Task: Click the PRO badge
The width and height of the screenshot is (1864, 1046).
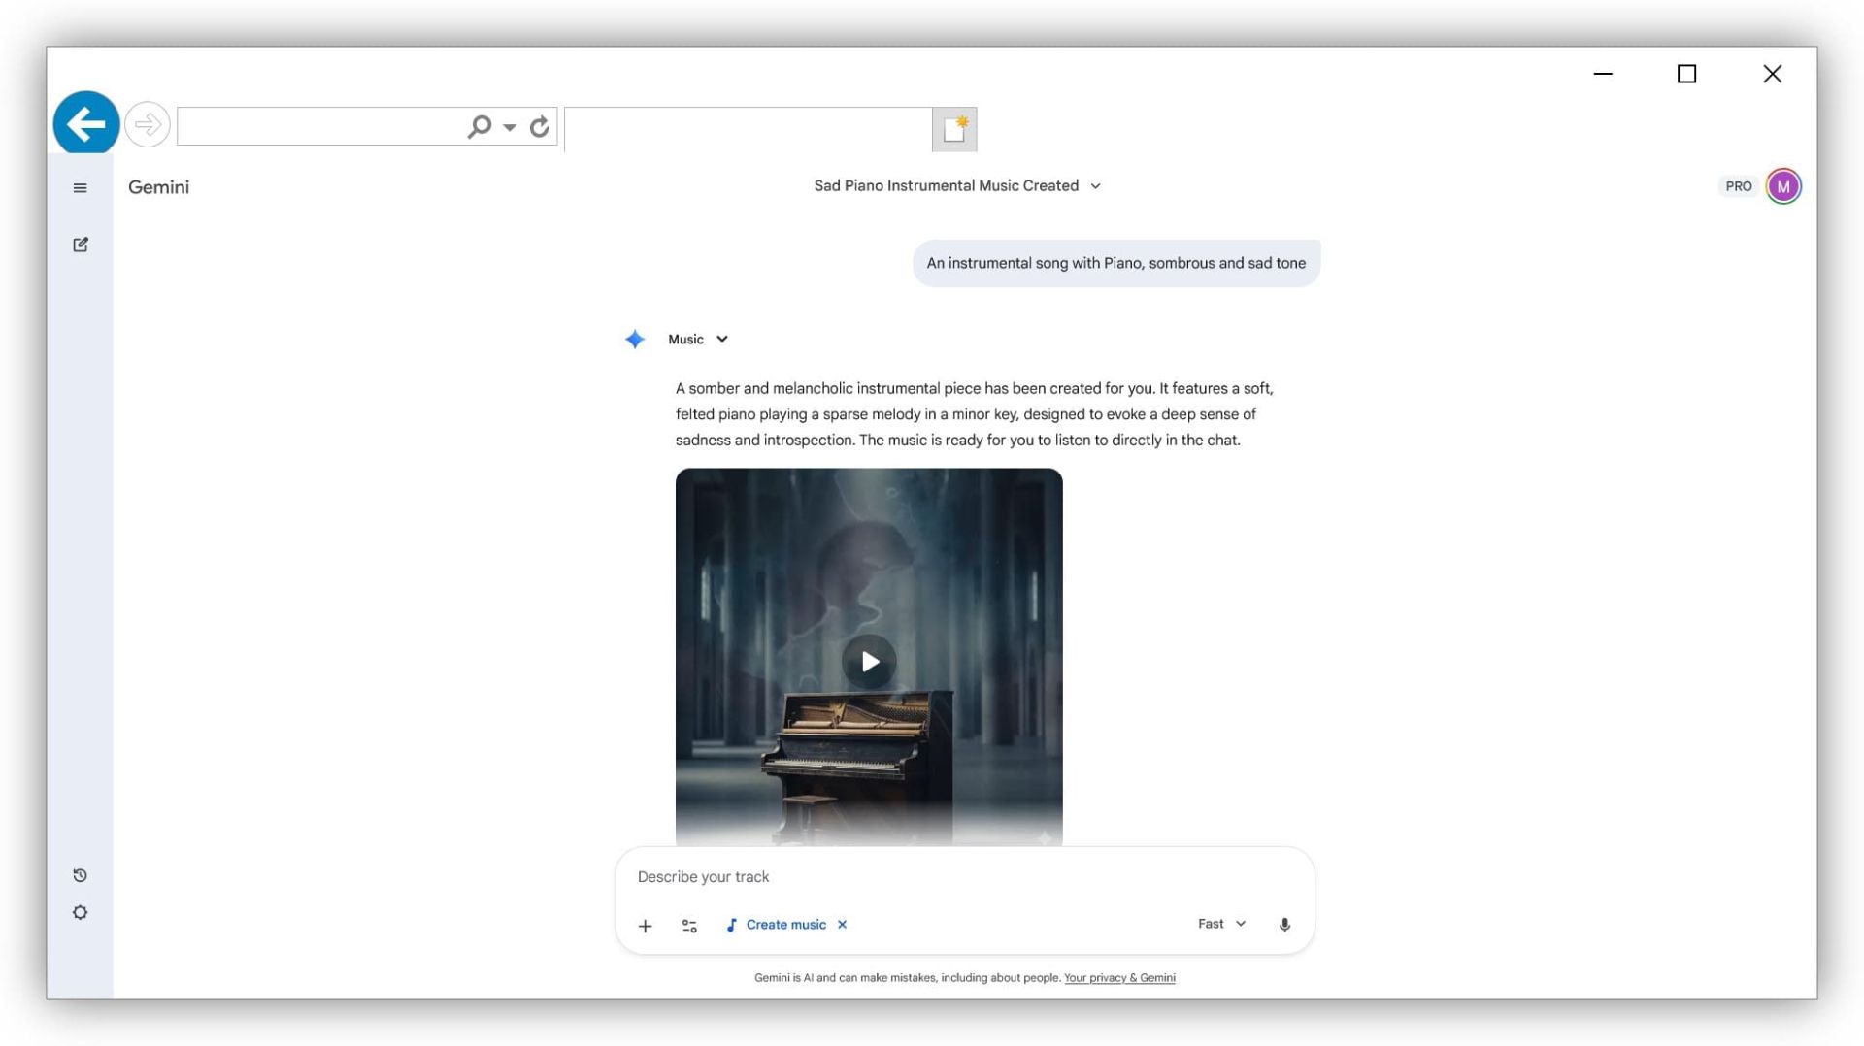Action: pyautogui.click(x=1738, y=186)
